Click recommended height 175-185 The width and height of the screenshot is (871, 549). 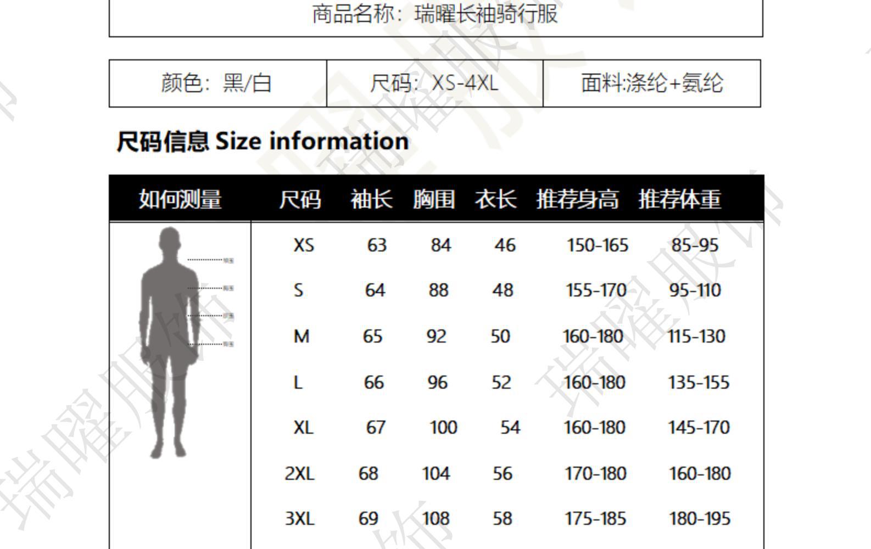595,518
